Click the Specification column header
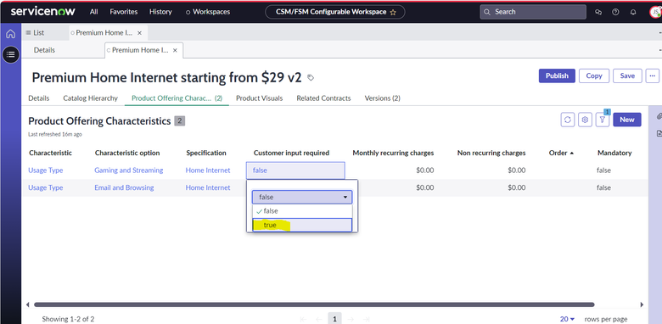The width and height of the screenshot is (662, 324). [206, 153]
